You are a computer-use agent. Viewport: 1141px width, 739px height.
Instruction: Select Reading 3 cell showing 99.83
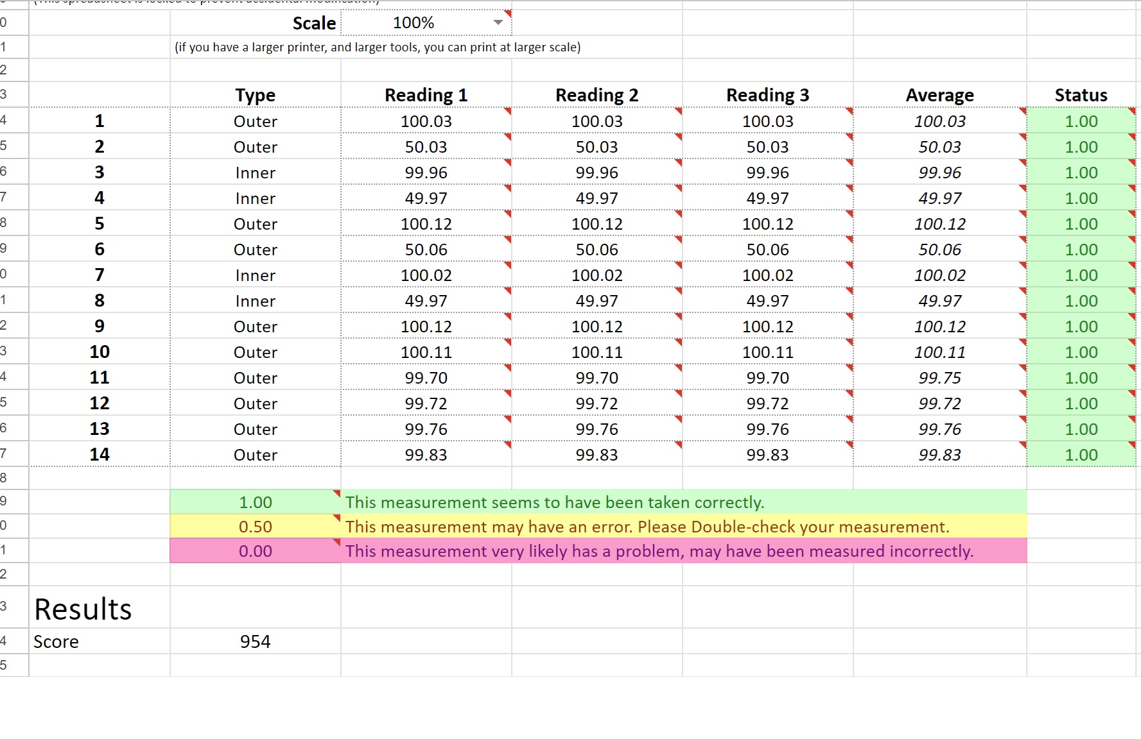click(x=767, y=454)
